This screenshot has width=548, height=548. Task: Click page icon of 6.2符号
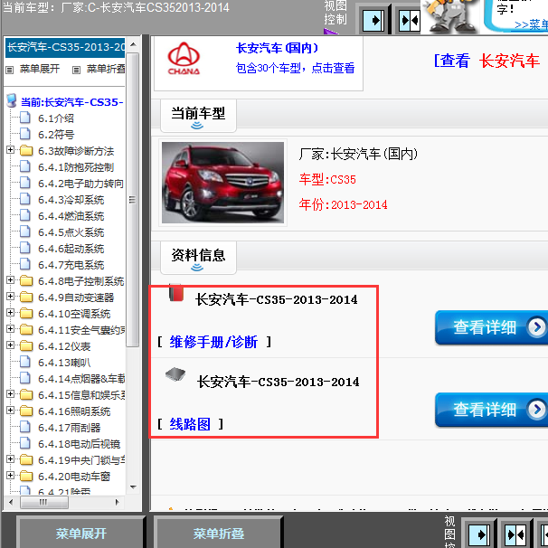coord(24,134)
